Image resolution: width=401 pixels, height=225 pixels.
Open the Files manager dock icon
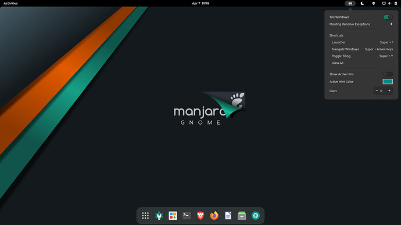point(242,216)
